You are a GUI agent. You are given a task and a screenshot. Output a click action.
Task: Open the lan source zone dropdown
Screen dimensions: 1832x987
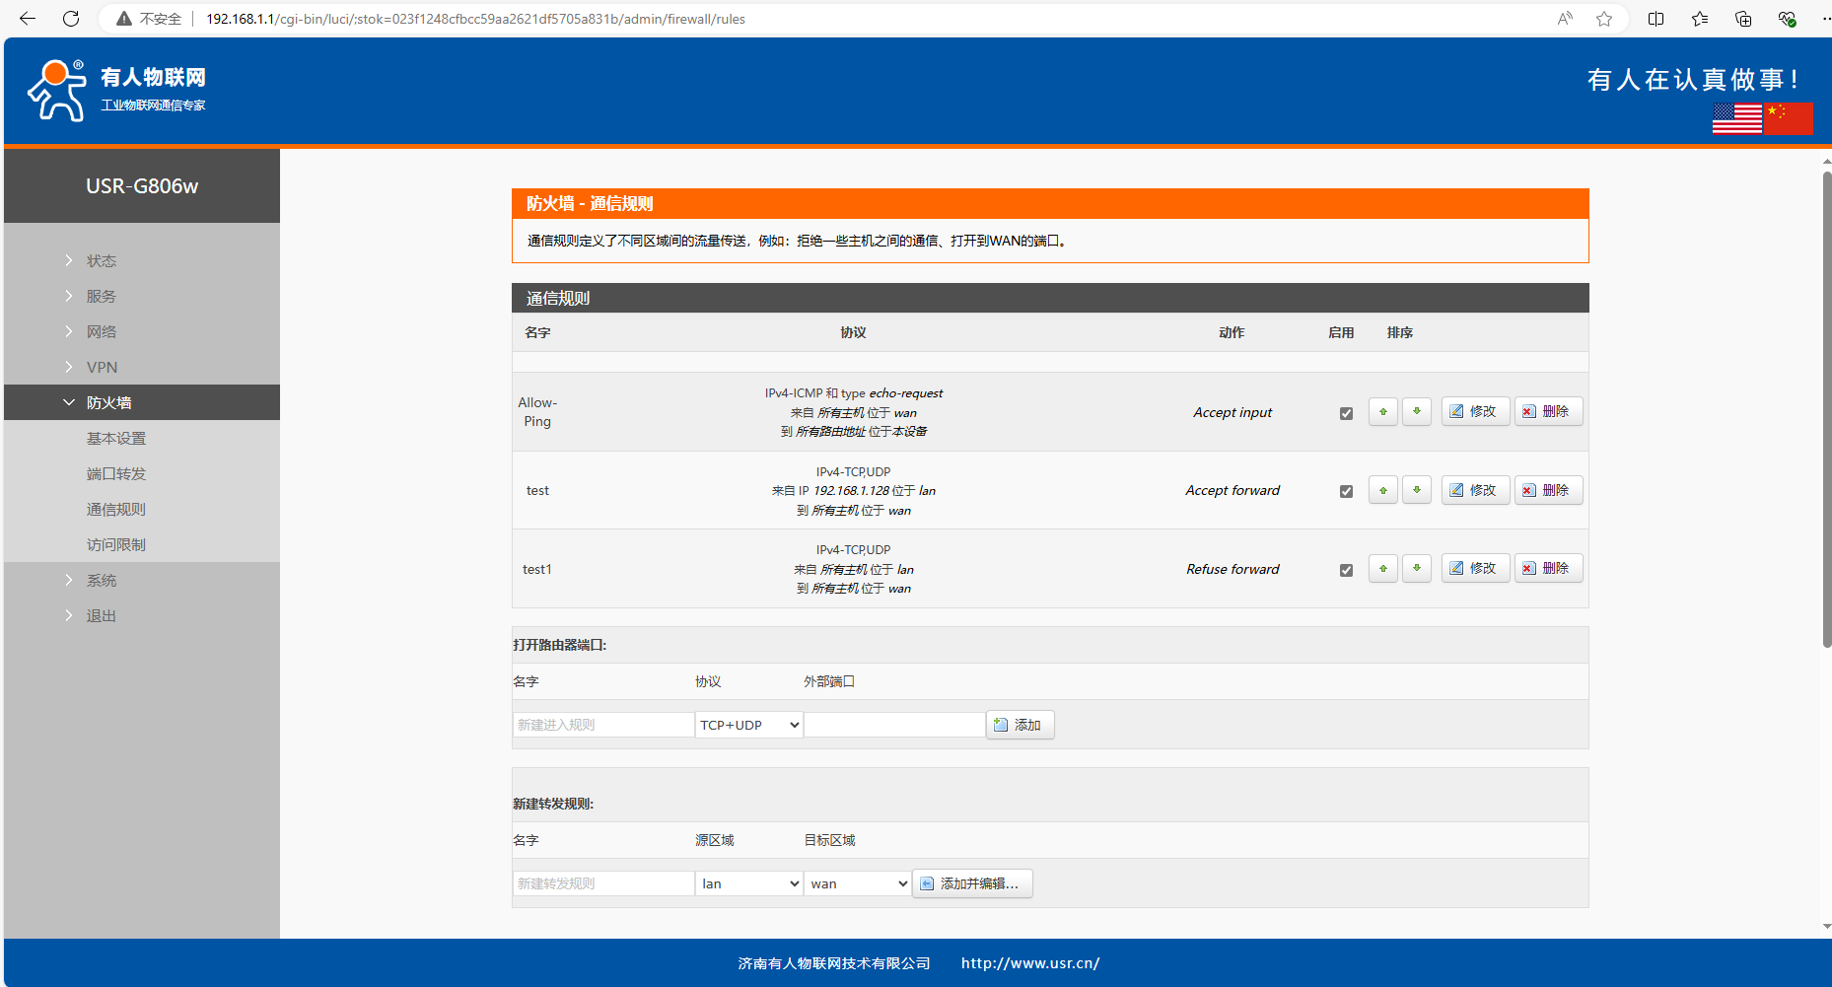(x=748, y=883)
